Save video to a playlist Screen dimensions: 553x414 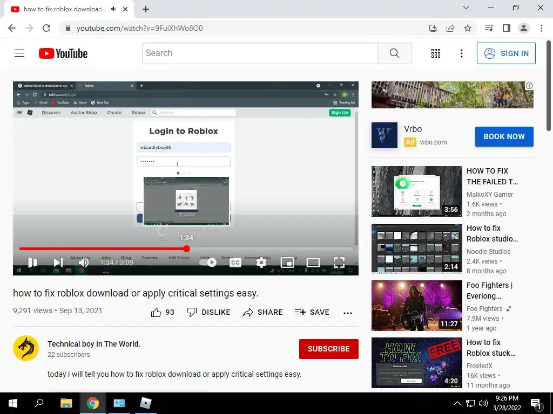coord(312,312)
